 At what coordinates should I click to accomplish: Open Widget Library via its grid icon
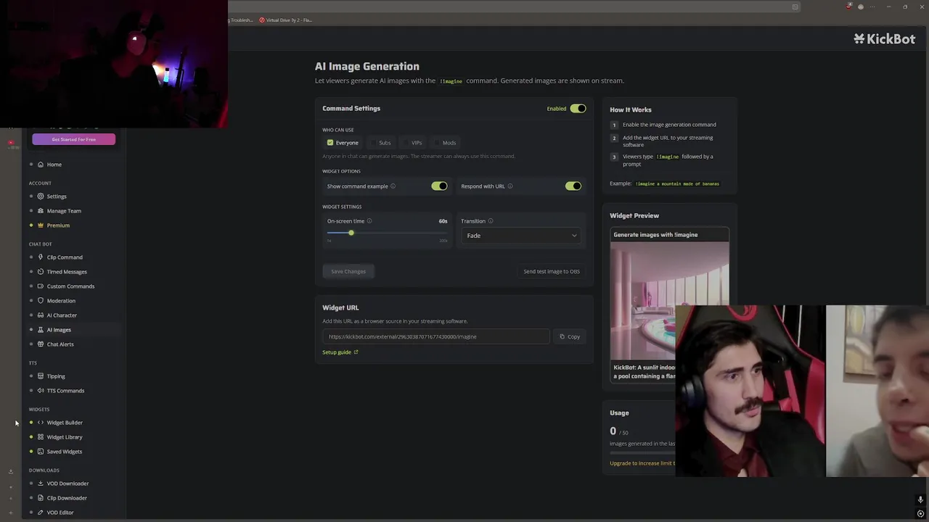[x=41, y=437]
